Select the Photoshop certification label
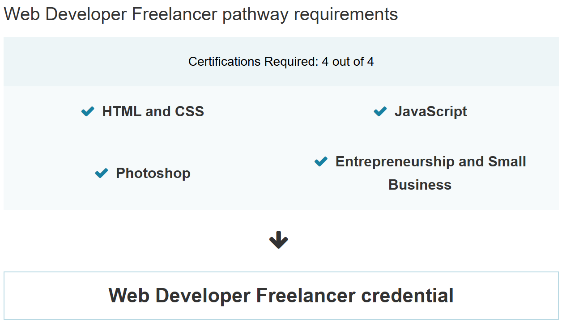The image size is (562, 322). pos(153,173)
